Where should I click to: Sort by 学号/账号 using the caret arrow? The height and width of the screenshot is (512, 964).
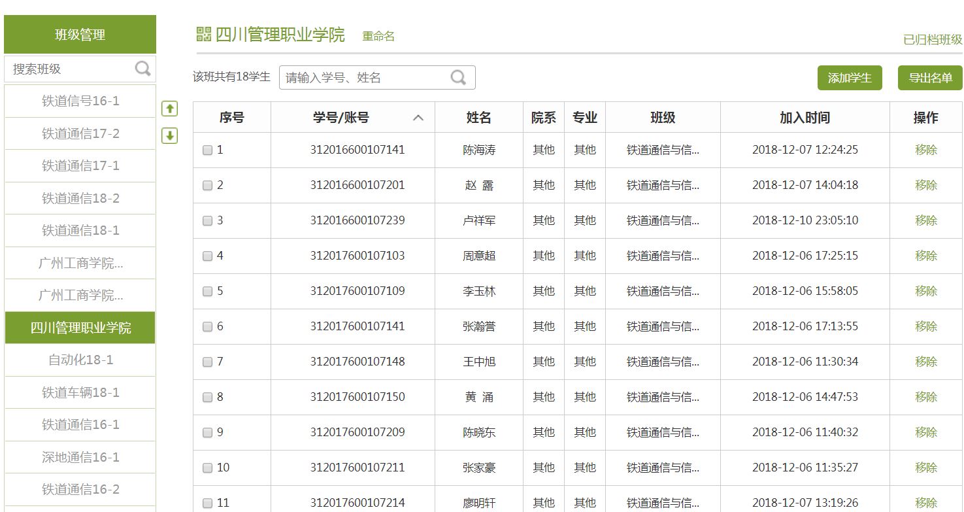pyautogui.click(x=418, y=118)
